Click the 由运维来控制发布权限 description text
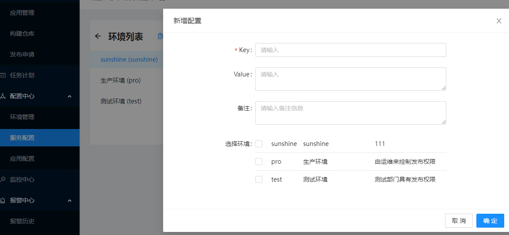This screenshot has height=235, width=509. (x=405, y=162)
